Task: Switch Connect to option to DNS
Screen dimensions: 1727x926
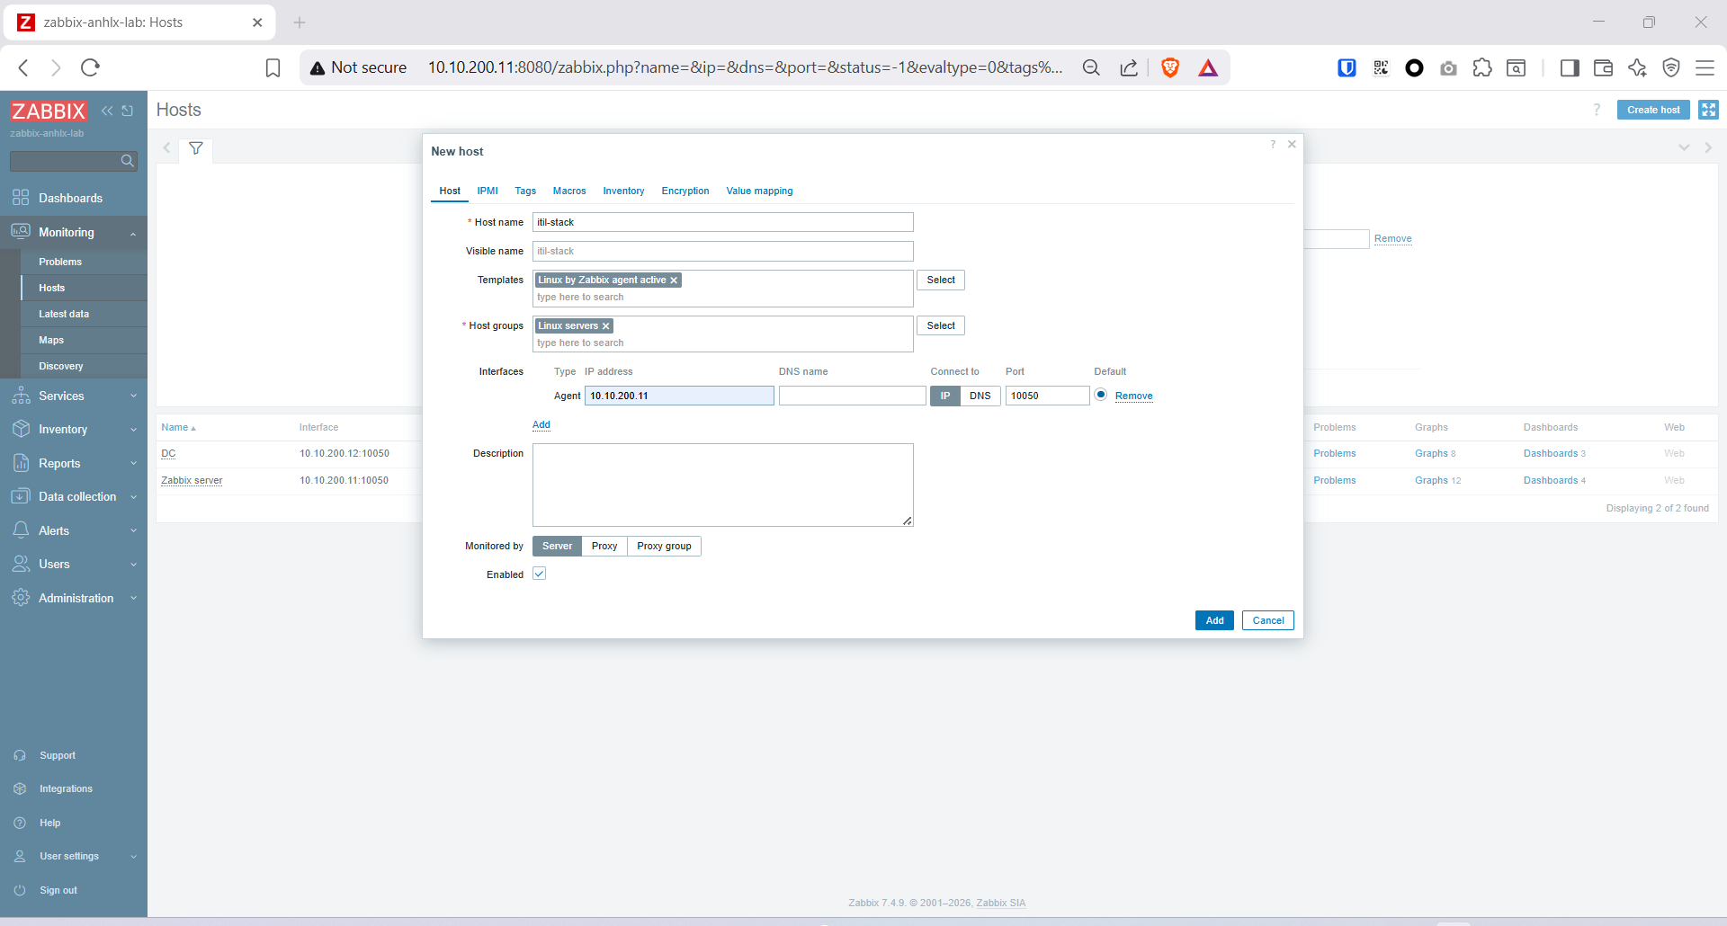Action: 980,396
